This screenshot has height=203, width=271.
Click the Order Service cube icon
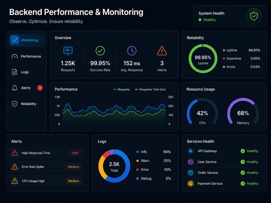point(191,173)
